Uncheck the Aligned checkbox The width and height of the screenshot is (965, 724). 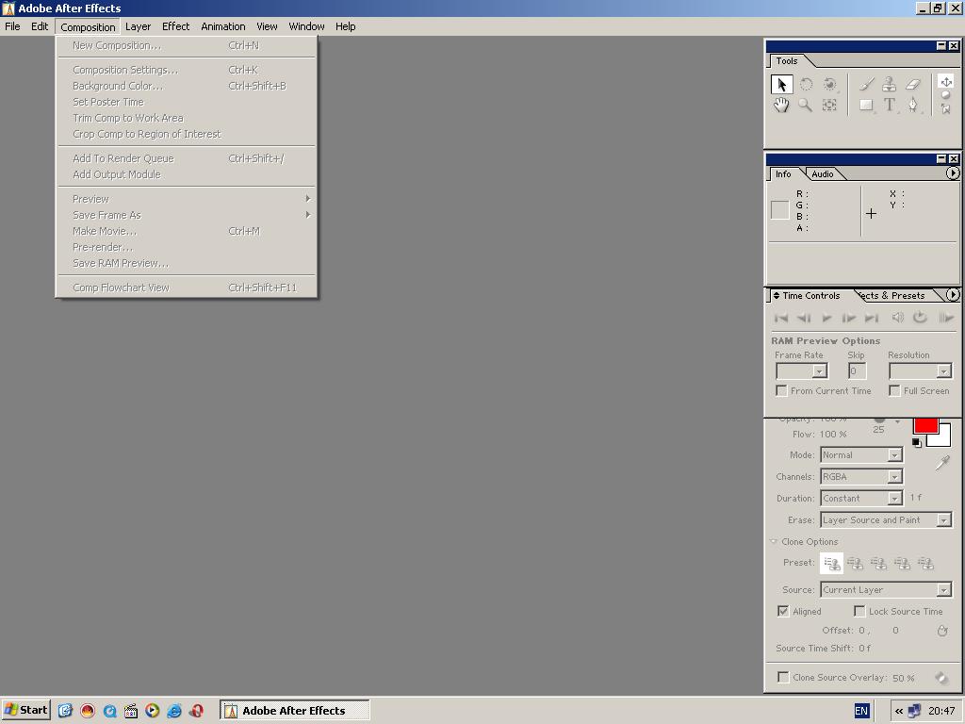tap(783, 611)
